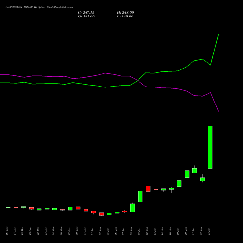Click the green indicator line's final peak
The image size is (243, 243).
click(x=219, y=35)
